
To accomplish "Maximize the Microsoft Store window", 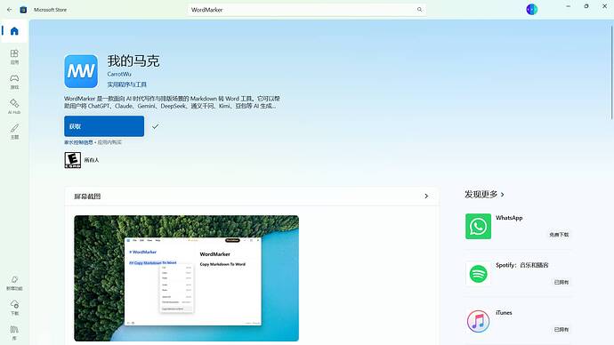I will pyautogui.click(x=586, y=6).
